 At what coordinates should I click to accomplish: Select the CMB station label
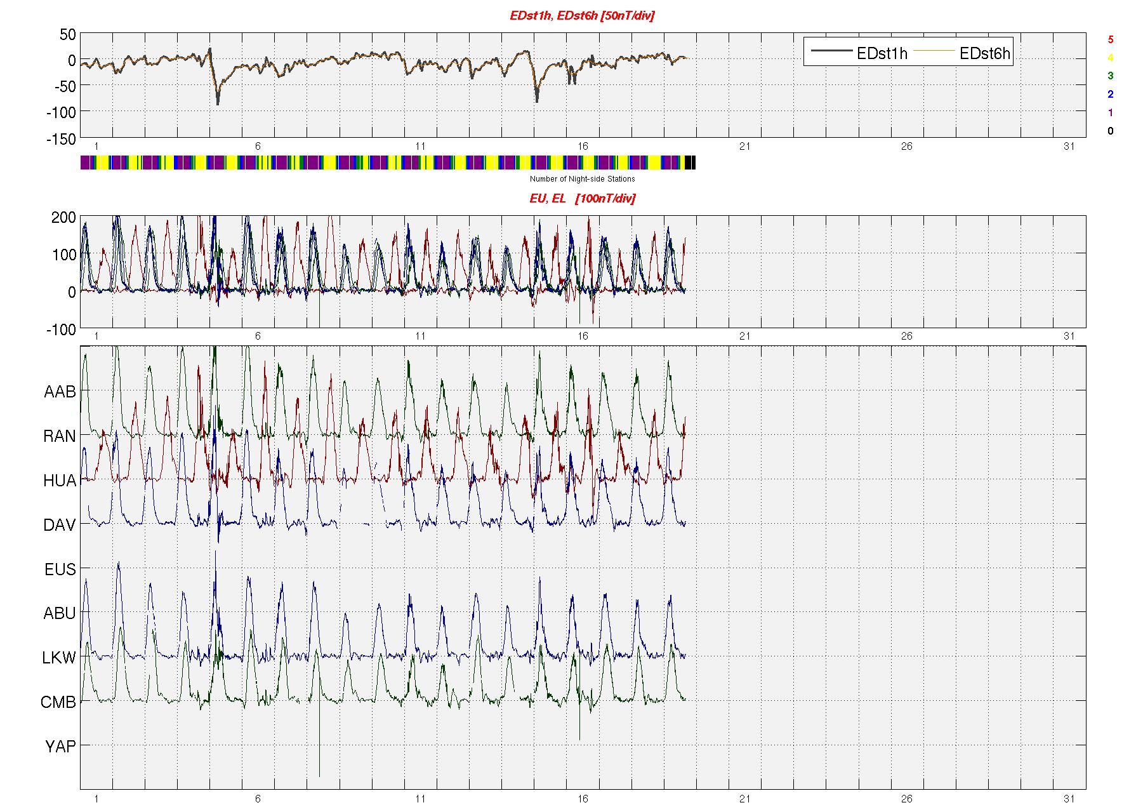[58, 702]
